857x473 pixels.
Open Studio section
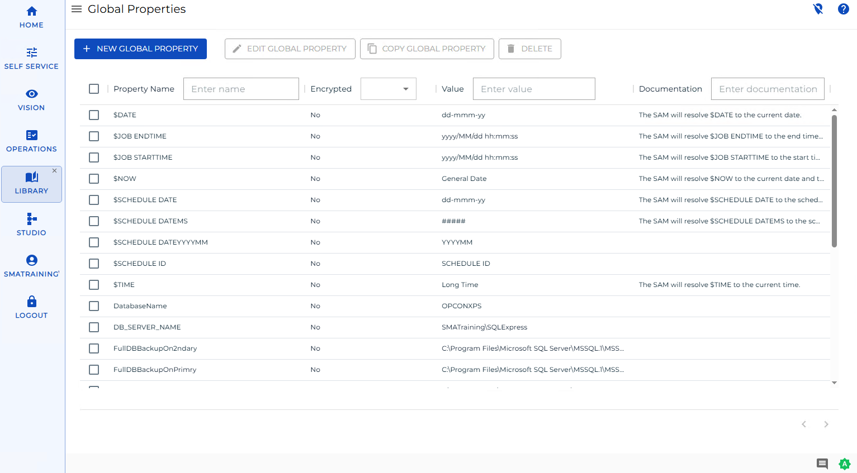click(32, 224)
